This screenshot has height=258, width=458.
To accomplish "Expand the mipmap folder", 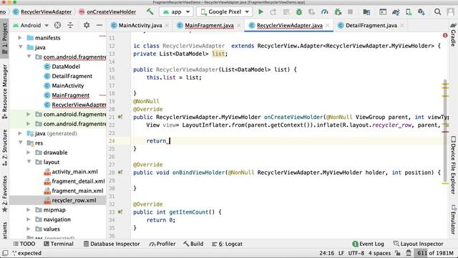I will [x=29, y=210].
